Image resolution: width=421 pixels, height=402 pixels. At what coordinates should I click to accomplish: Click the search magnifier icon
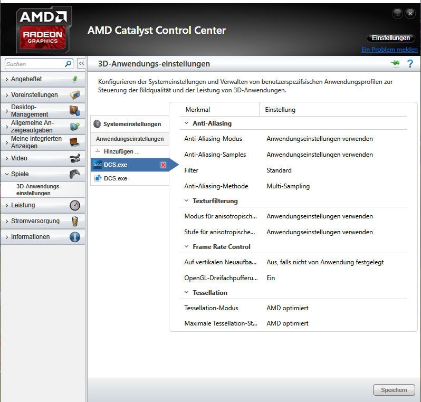tap(68, 64)
